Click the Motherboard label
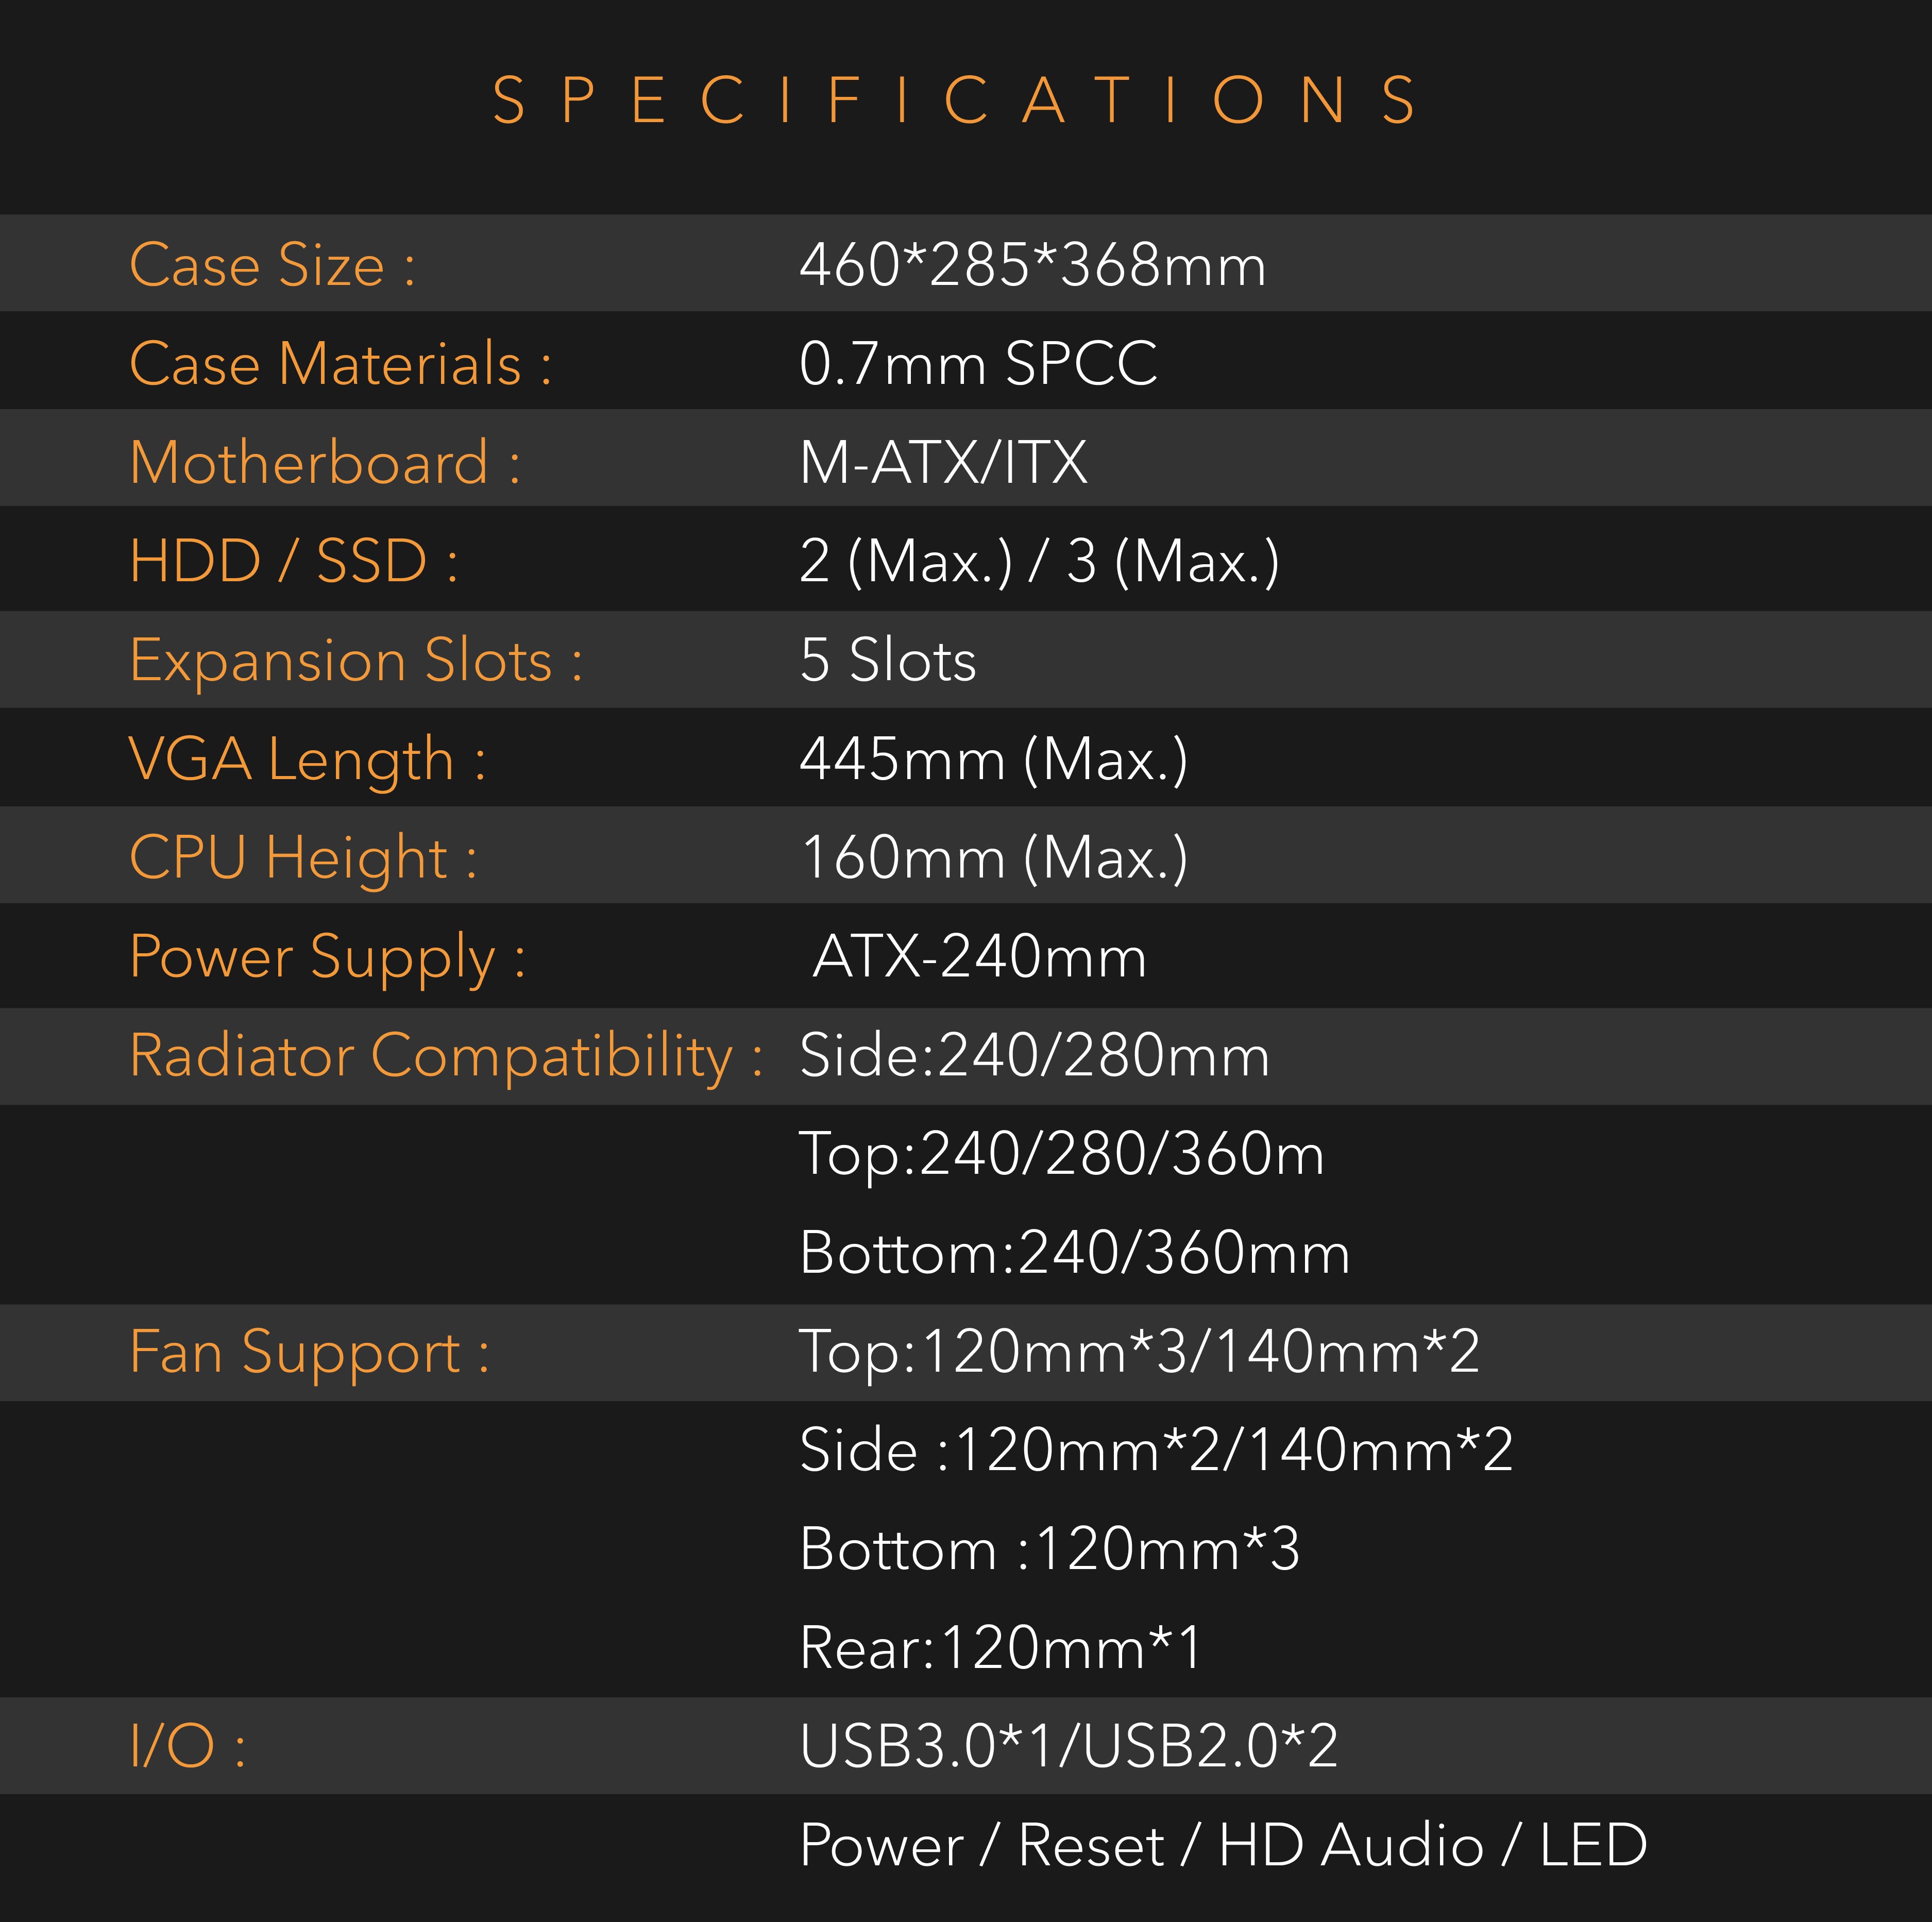Image resolution: width=1932 pixels, height=1922 pixels. click(325, 462)
